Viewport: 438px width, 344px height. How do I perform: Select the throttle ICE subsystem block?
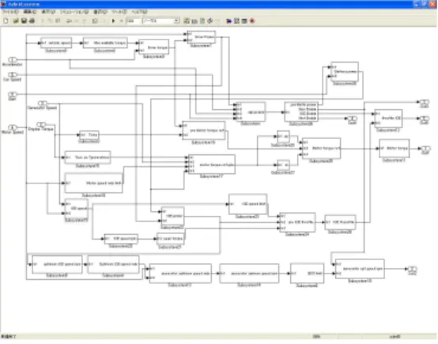click(388, 119)
